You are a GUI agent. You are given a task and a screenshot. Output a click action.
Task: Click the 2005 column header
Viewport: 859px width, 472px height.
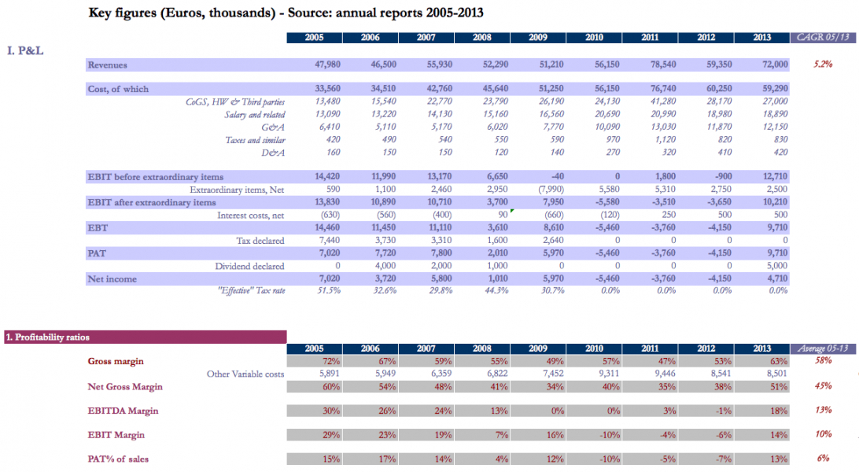click(313, 37)
